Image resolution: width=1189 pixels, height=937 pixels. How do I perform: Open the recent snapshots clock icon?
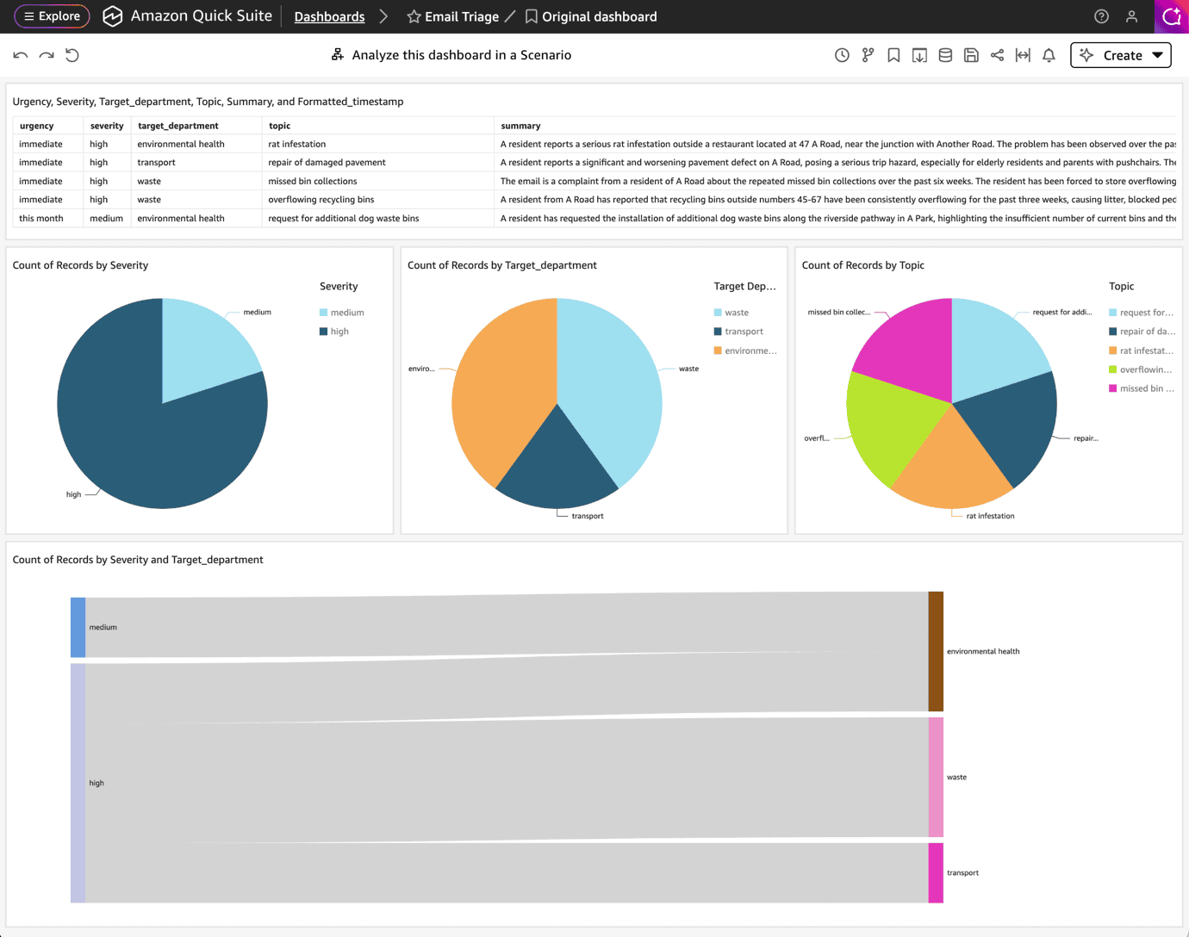click(842, 55)
